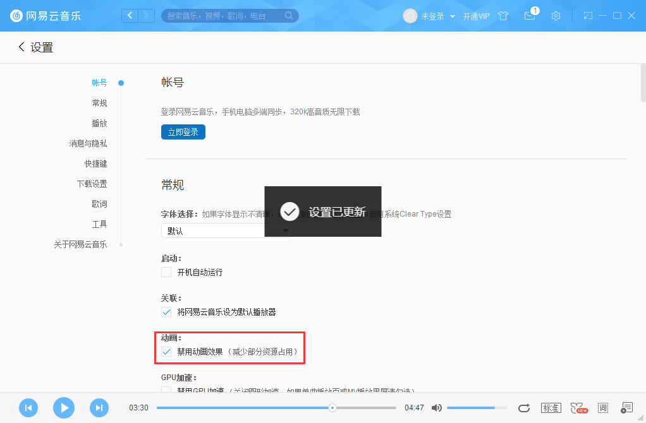This screenshot has width=646, height=423.
Task: Uncheck 禁用动画效果 animation setting
Action: (166, 352)
